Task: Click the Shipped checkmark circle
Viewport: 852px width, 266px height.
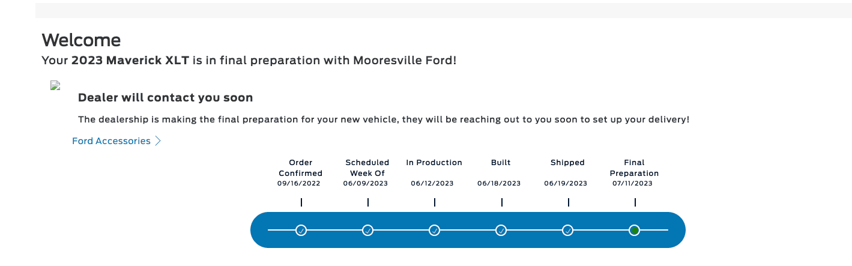Action: tap(568, 230)
